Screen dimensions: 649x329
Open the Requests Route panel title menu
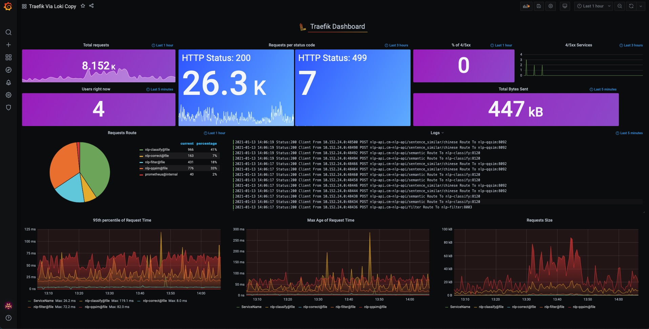122,133
